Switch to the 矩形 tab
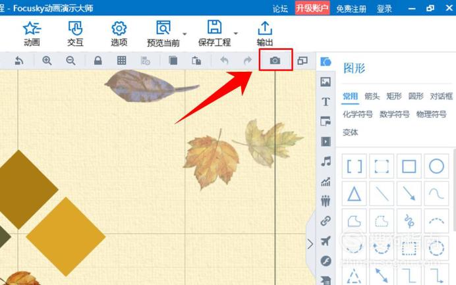The height and width of the screenshot is (285, 456). [394, 96]
